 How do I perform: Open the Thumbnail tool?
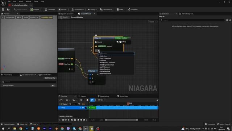50,9
